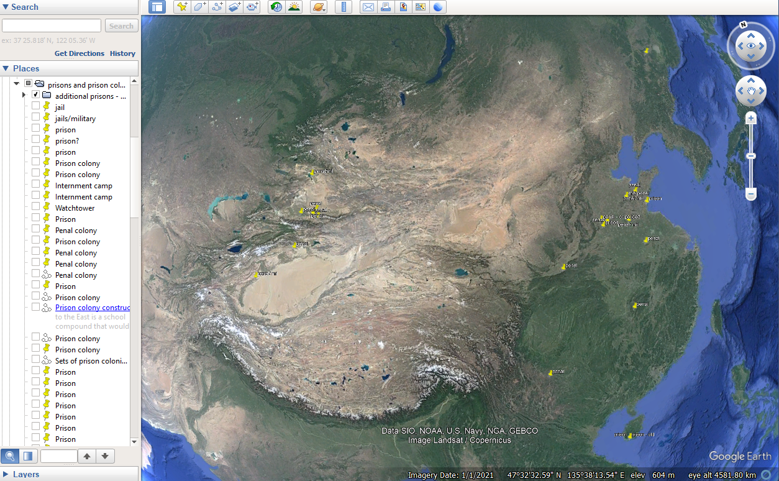Viewport: 779px width, 481px height.
Task: Move selected item up with arrow
Action: click(x=87, y=456)
